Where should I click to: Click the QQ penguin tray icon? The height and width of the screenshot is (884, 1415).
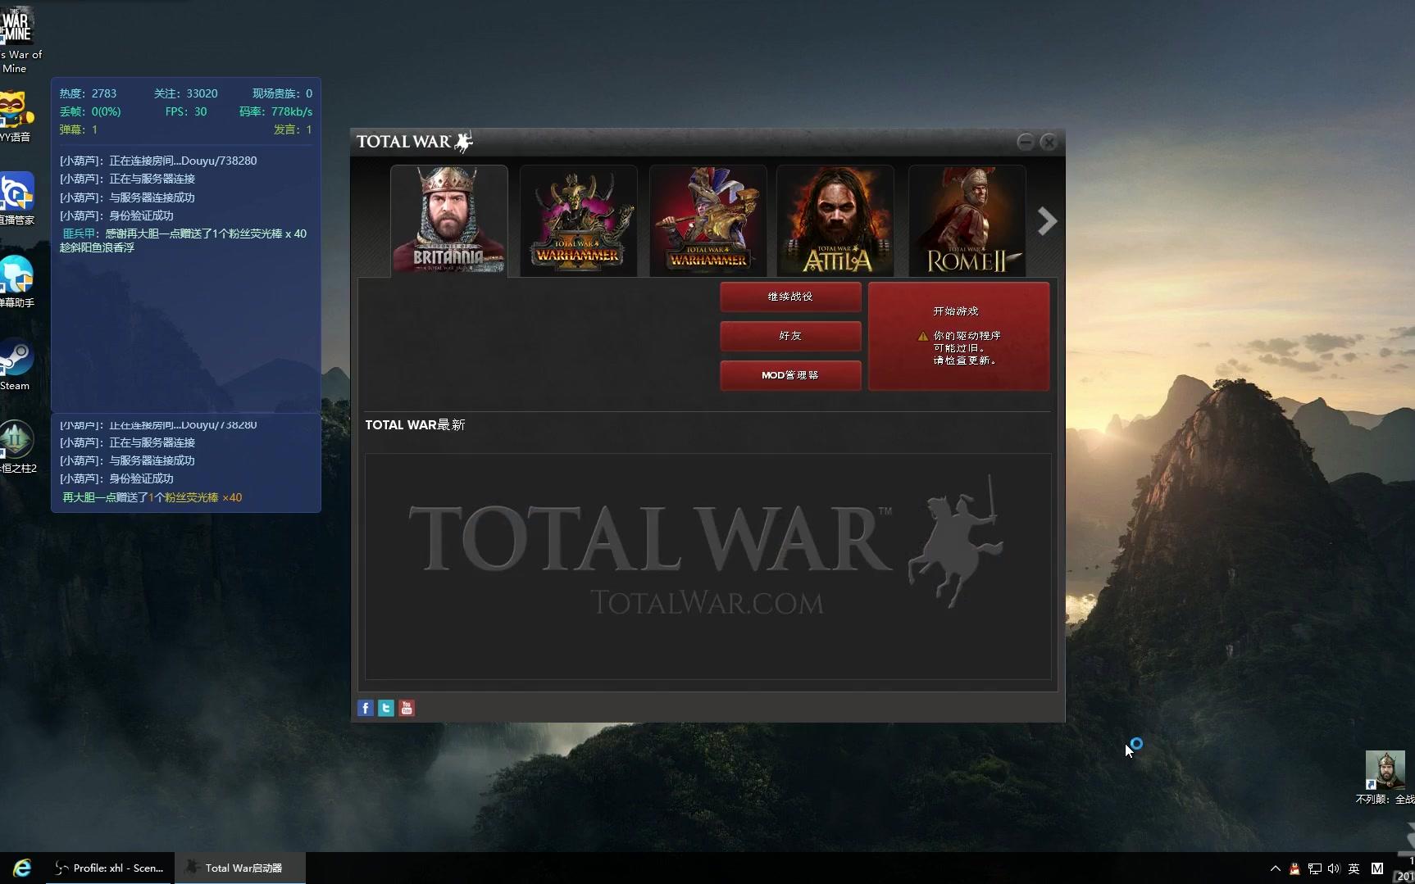point(1294,868)
